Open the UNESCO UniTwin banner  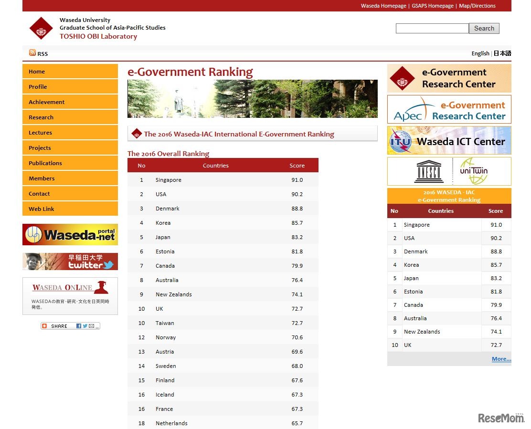pos(449,171)
